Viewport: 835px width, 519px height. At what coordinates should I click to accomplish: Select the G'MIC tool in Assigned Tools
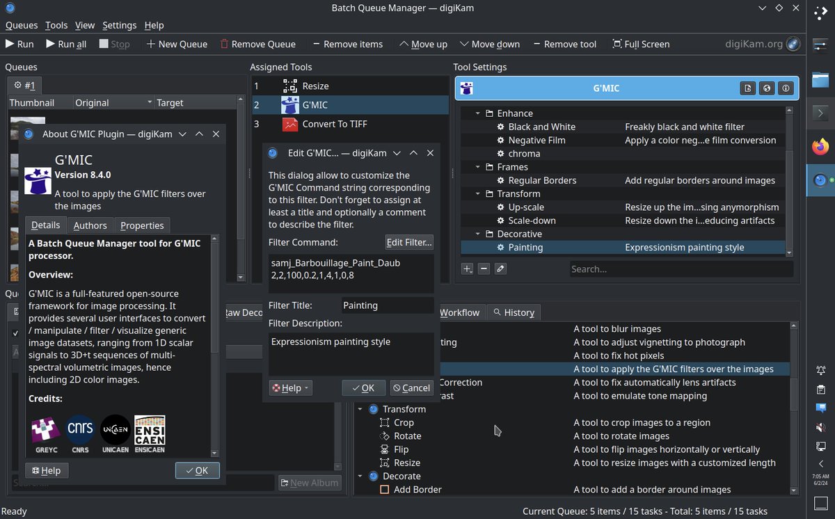tap(351, 105)
